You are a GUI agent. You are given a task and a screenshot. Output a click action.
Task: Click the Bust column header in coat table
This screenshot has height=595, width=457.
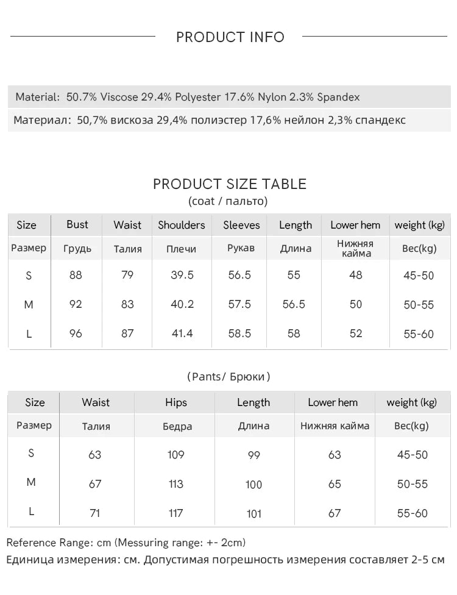pos(77,224)
